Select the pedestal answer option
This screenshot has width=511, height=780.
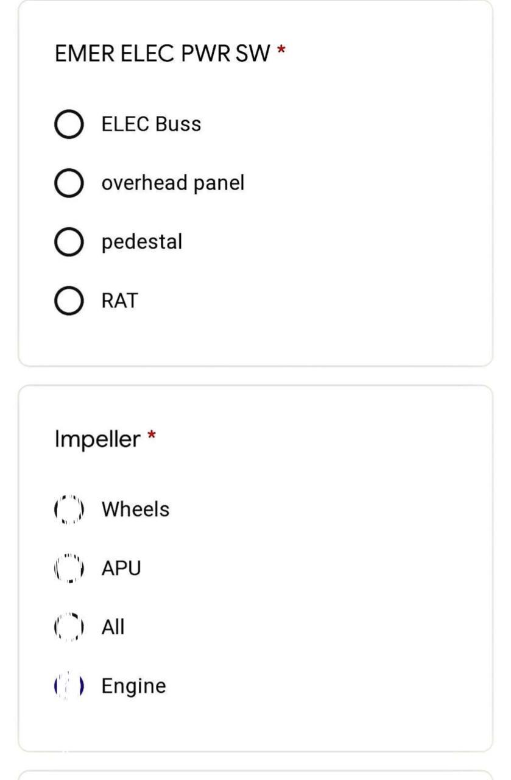tap(69, 241)
